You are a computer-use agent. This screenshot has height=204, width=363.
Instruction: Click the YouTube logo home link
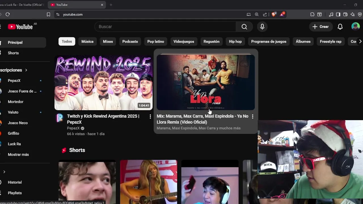(20, 27)
